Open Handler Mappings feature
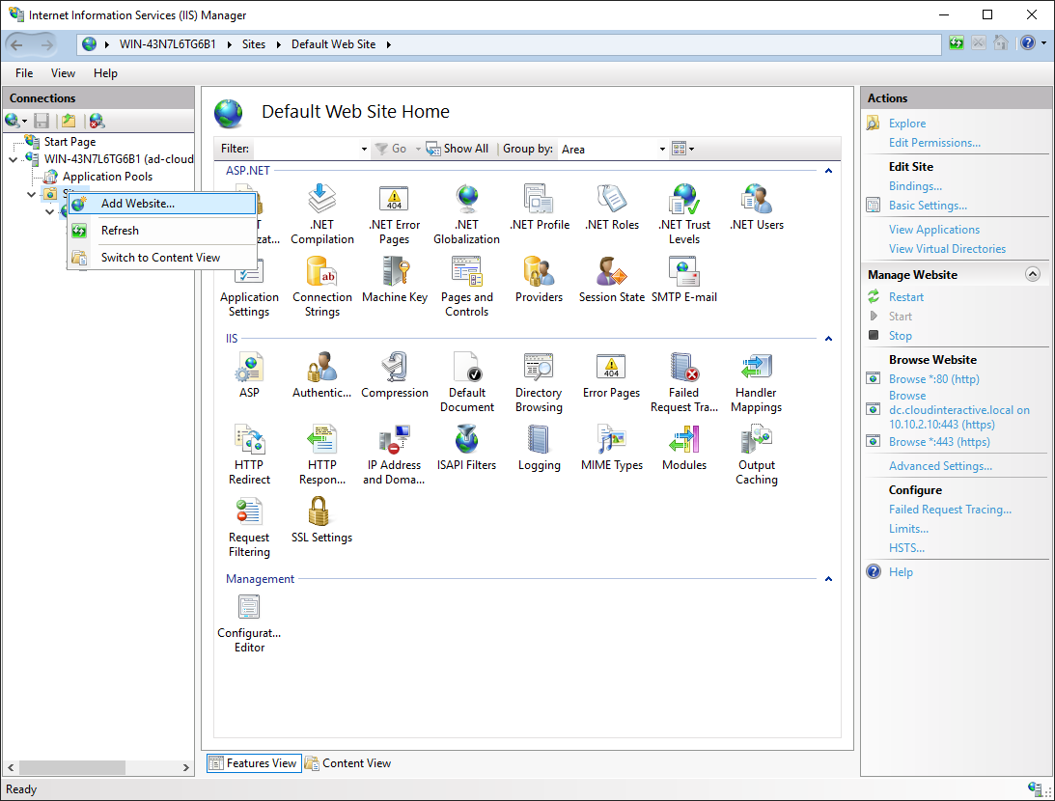 [x=757, y=382]
